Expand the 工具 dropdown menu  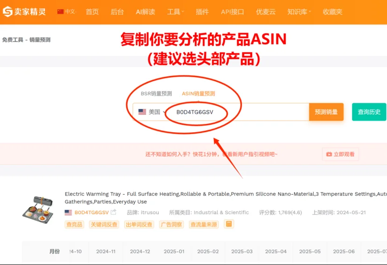(x=176, y=12)
